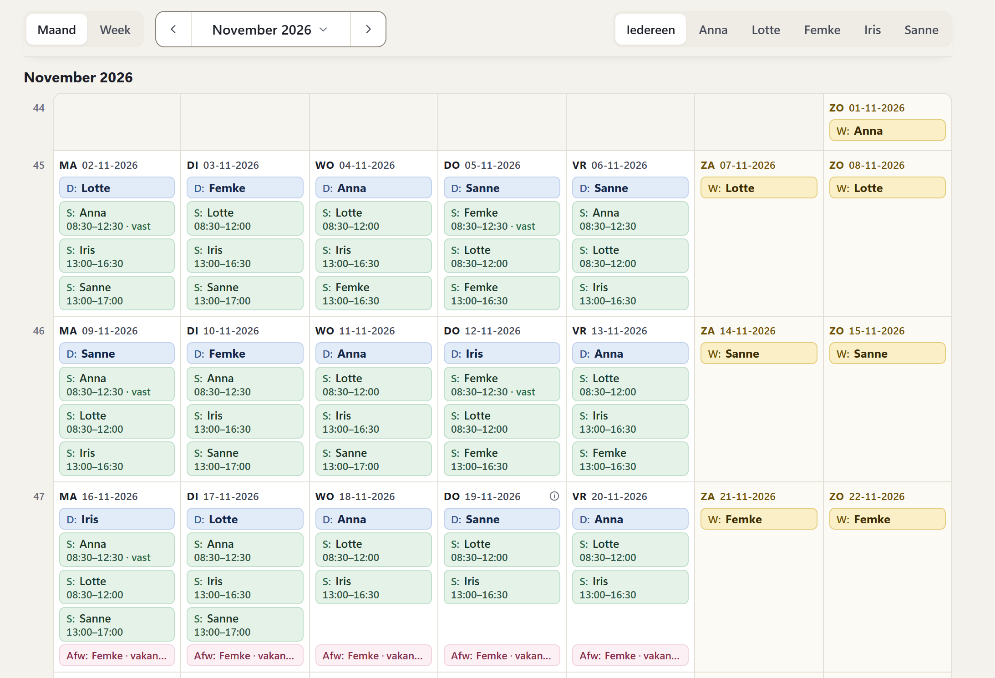Image resolution: width=995 pixels, height=678 pixels.
Task: Filter schedule by Iris
Action: 872,30
